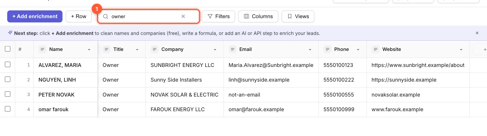
Task: Select the email 'linh@sunnyside.example'
Action: point(271,80)
